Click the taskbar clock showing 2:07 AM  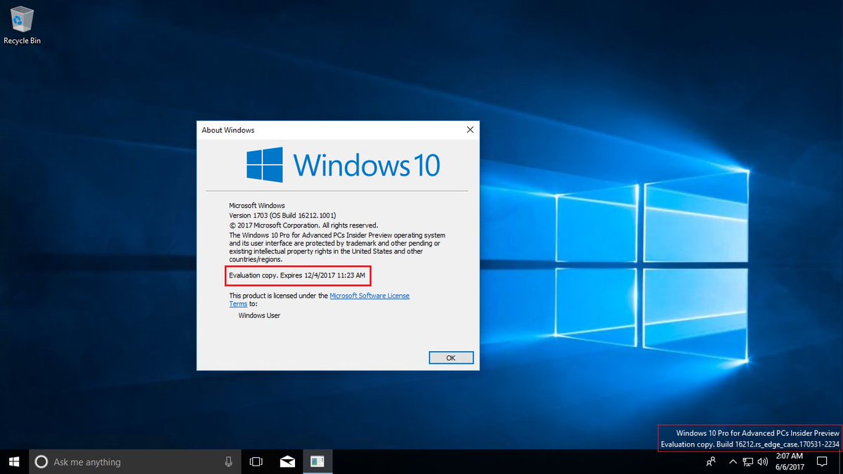click(790, 461)
